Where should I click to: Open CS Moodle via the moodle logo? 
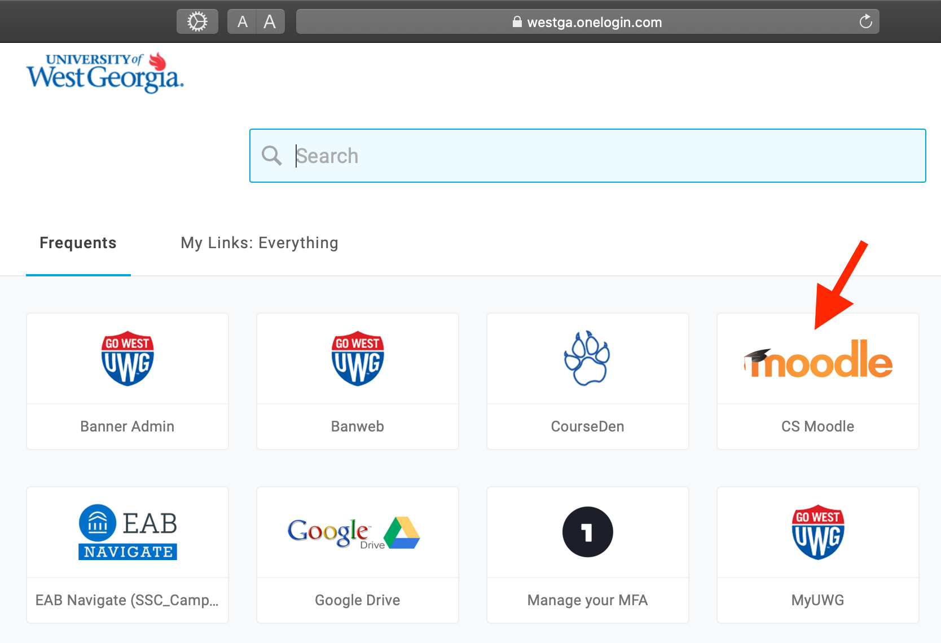[x=818, y=359]
